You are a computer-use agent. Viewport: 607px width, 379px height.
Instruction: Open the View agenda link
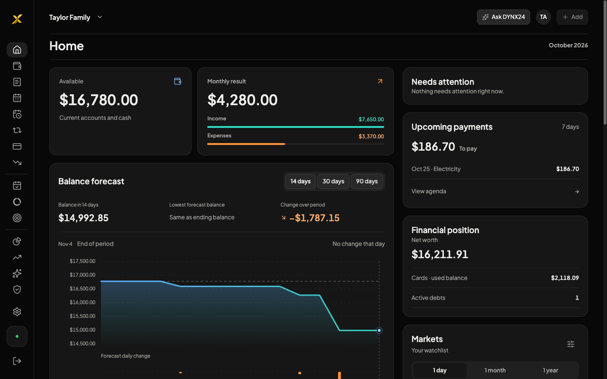click(495, 191)
